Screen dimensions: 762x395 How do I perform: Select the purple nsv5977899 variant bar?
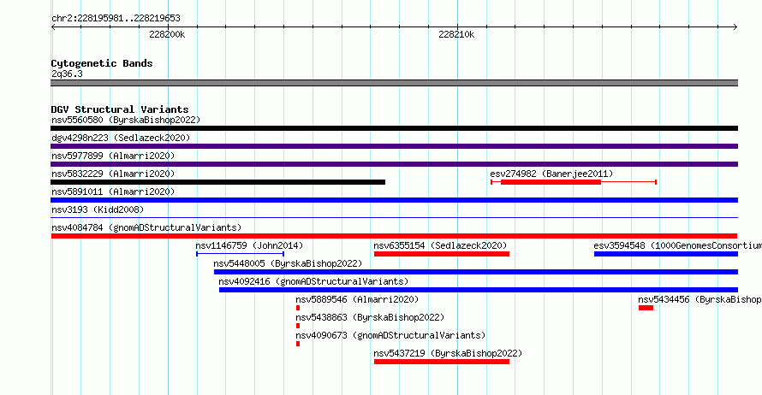[x=394, y=164]
